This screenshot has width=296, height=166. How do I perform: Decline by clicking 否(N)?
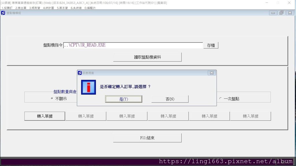[170, 99]
